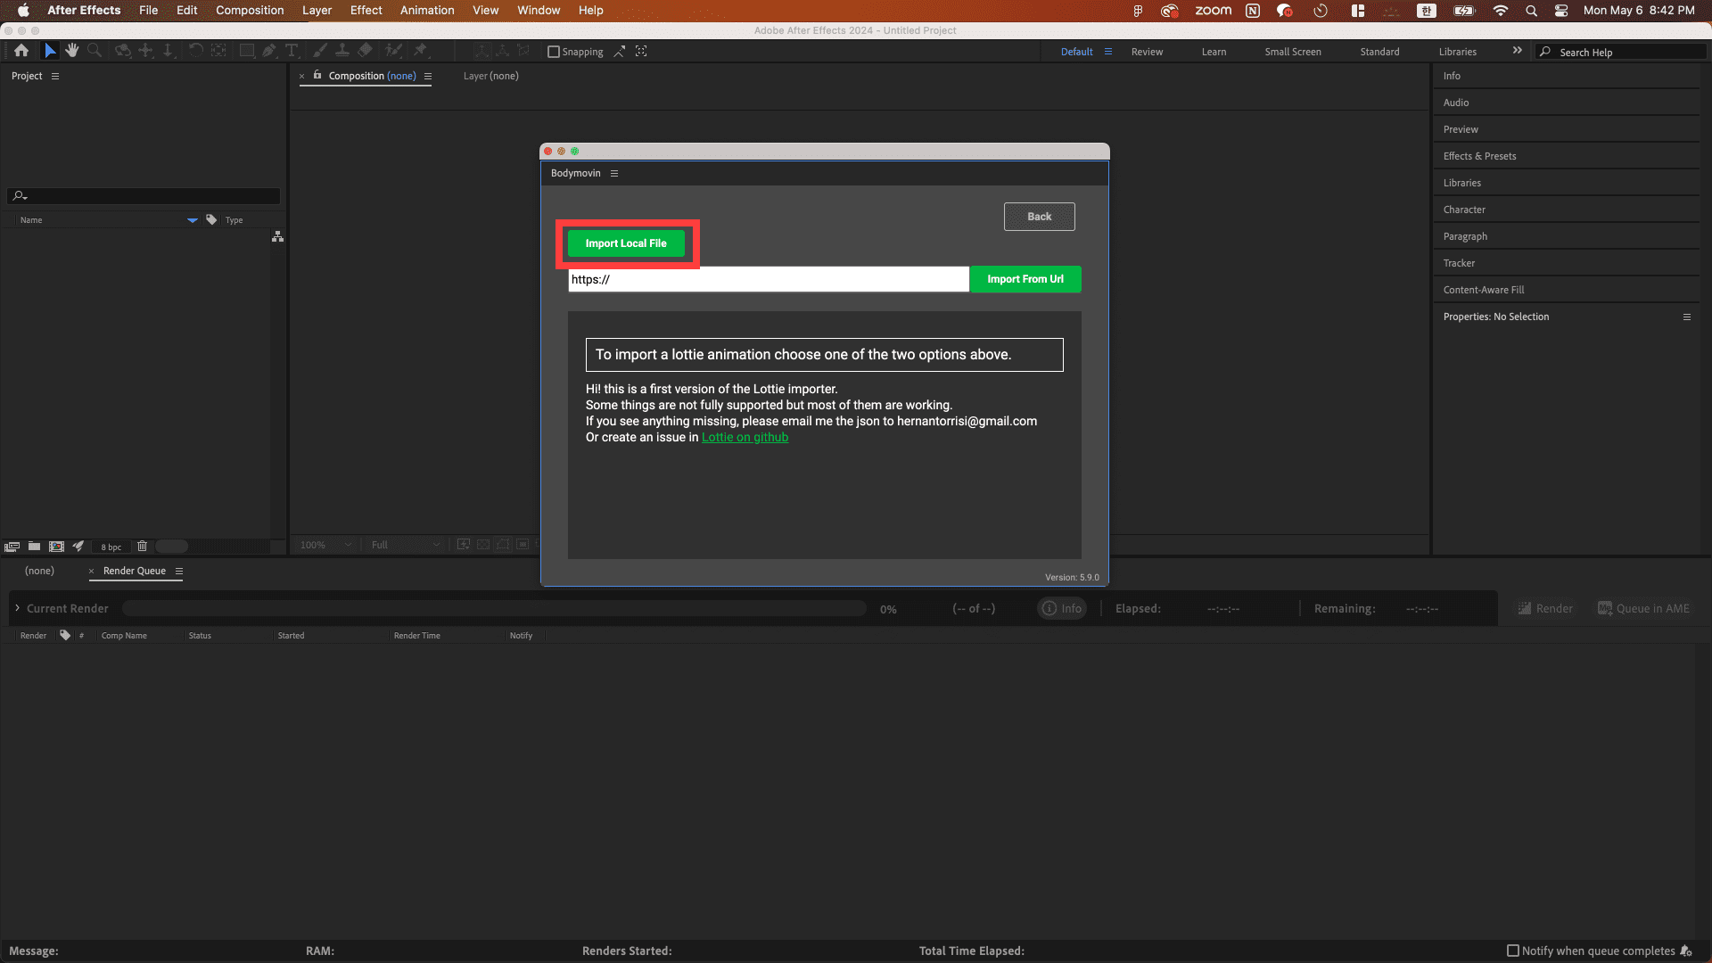Select the Orbit camera tool
The image size is (1712, 963).
pyautogui.click(x=123, y=51)
